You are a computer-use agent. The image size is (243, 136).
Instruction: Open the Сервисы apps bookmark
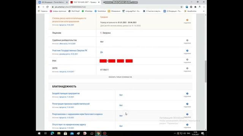click(x=43, y=11)
